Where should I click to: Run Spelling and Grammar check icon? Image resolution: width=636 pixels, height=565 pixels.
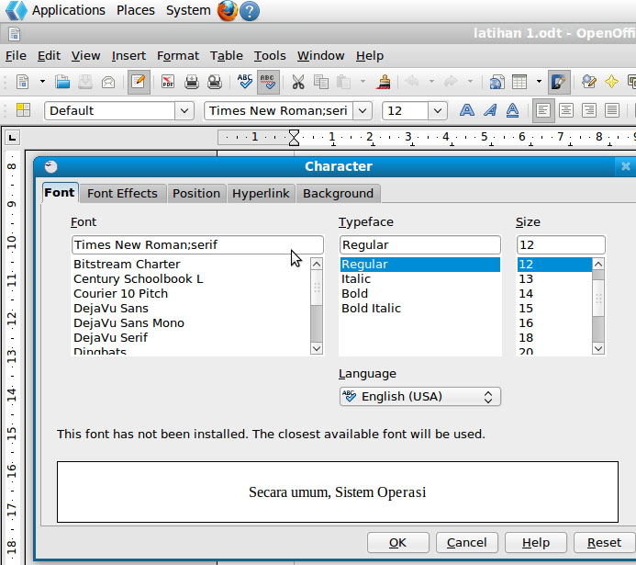[x=245, y=82]
